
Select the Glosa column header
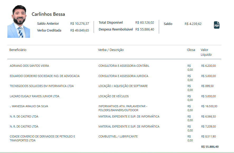191,50
